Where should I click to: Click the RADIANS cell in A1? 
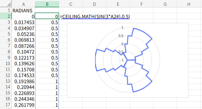click(24, 11)
